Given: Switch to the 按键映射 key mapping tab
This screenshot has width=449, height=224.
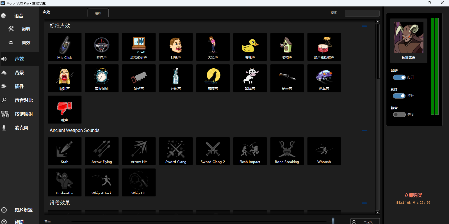Looking at the screenshot, I should 24,114.
